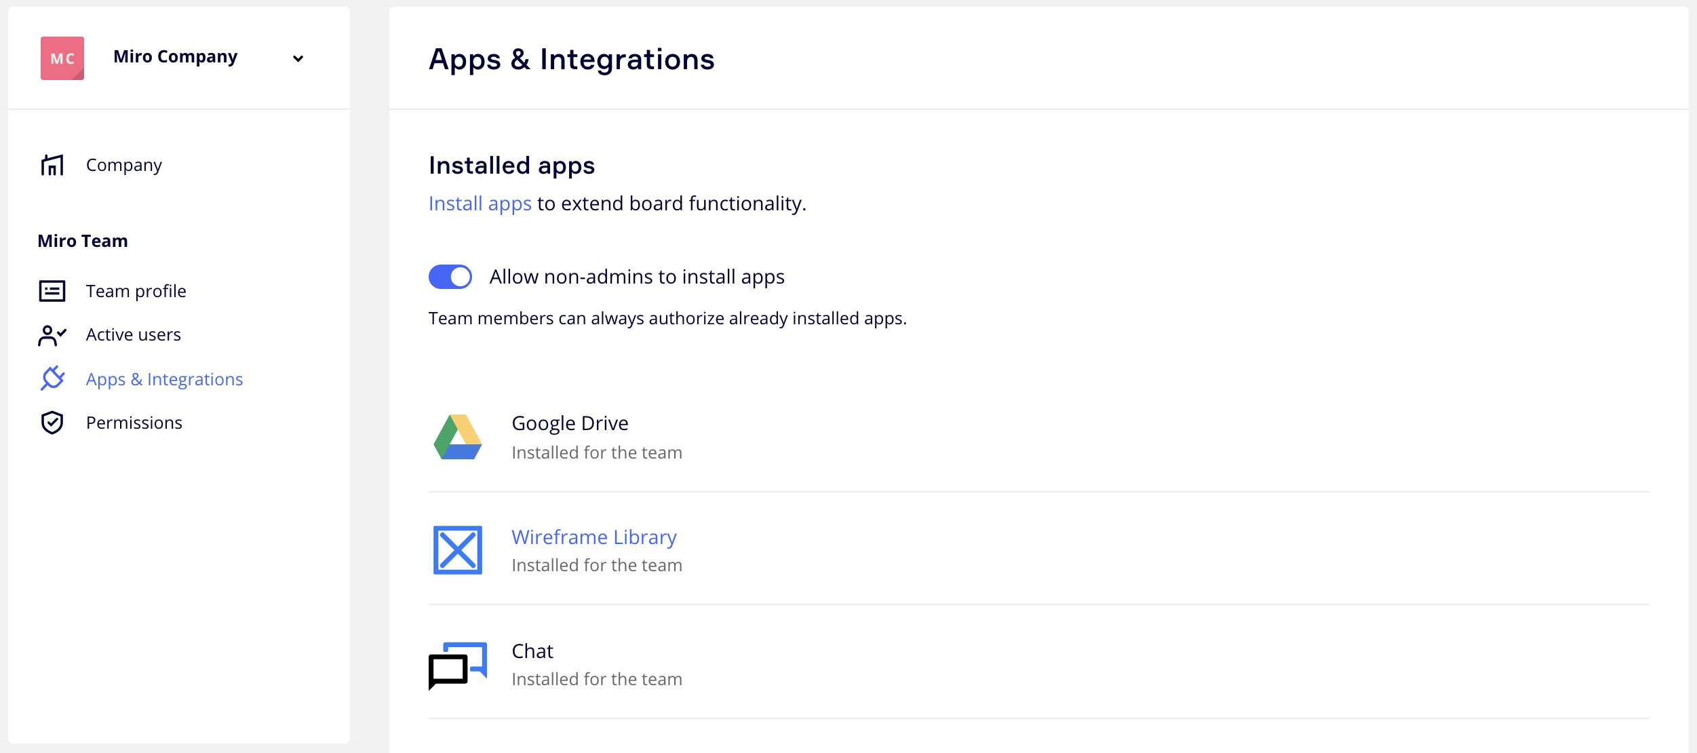Click the MC company avatar logo

point(62,58)
